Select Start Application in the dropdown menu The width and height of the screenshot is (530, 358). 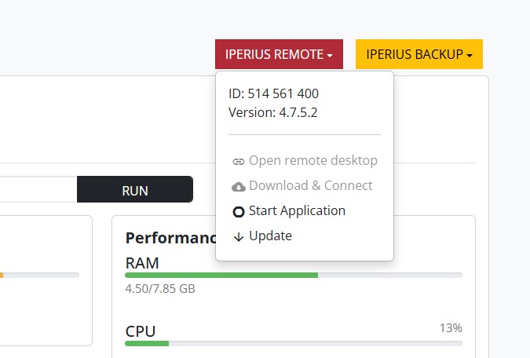pyautogui.click(x=297, y=211)
